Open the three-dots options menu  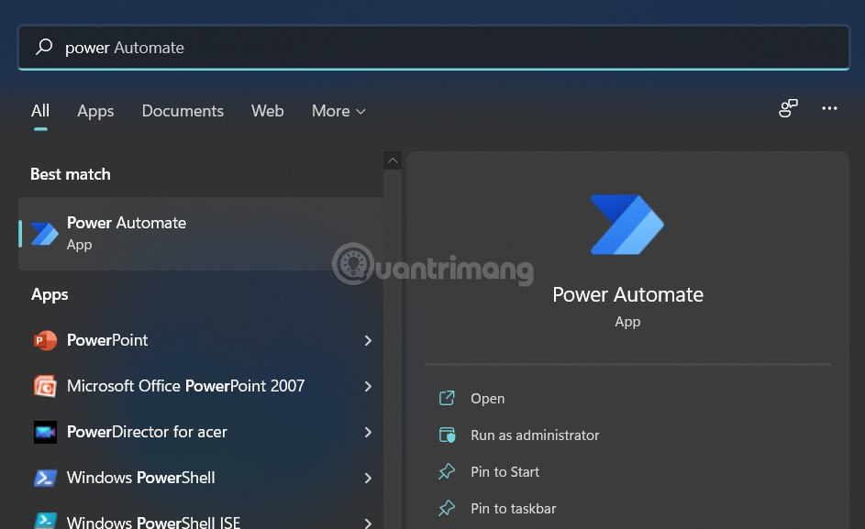point(829,108)
